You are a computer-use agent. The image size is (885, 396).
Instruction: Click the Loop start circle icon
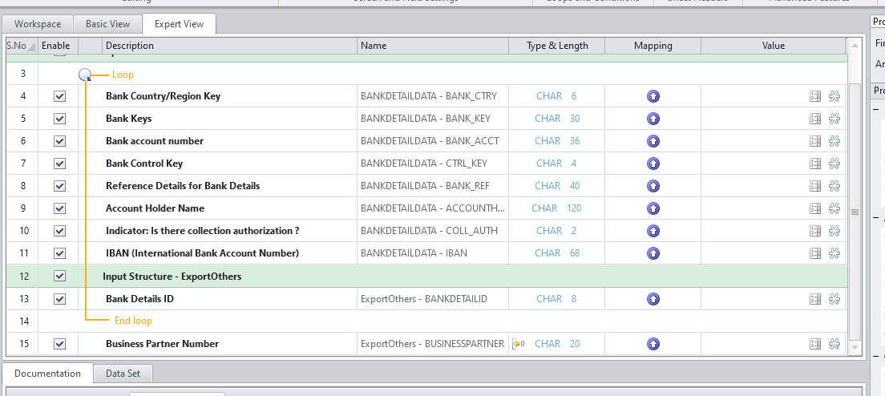coord(85,75)
